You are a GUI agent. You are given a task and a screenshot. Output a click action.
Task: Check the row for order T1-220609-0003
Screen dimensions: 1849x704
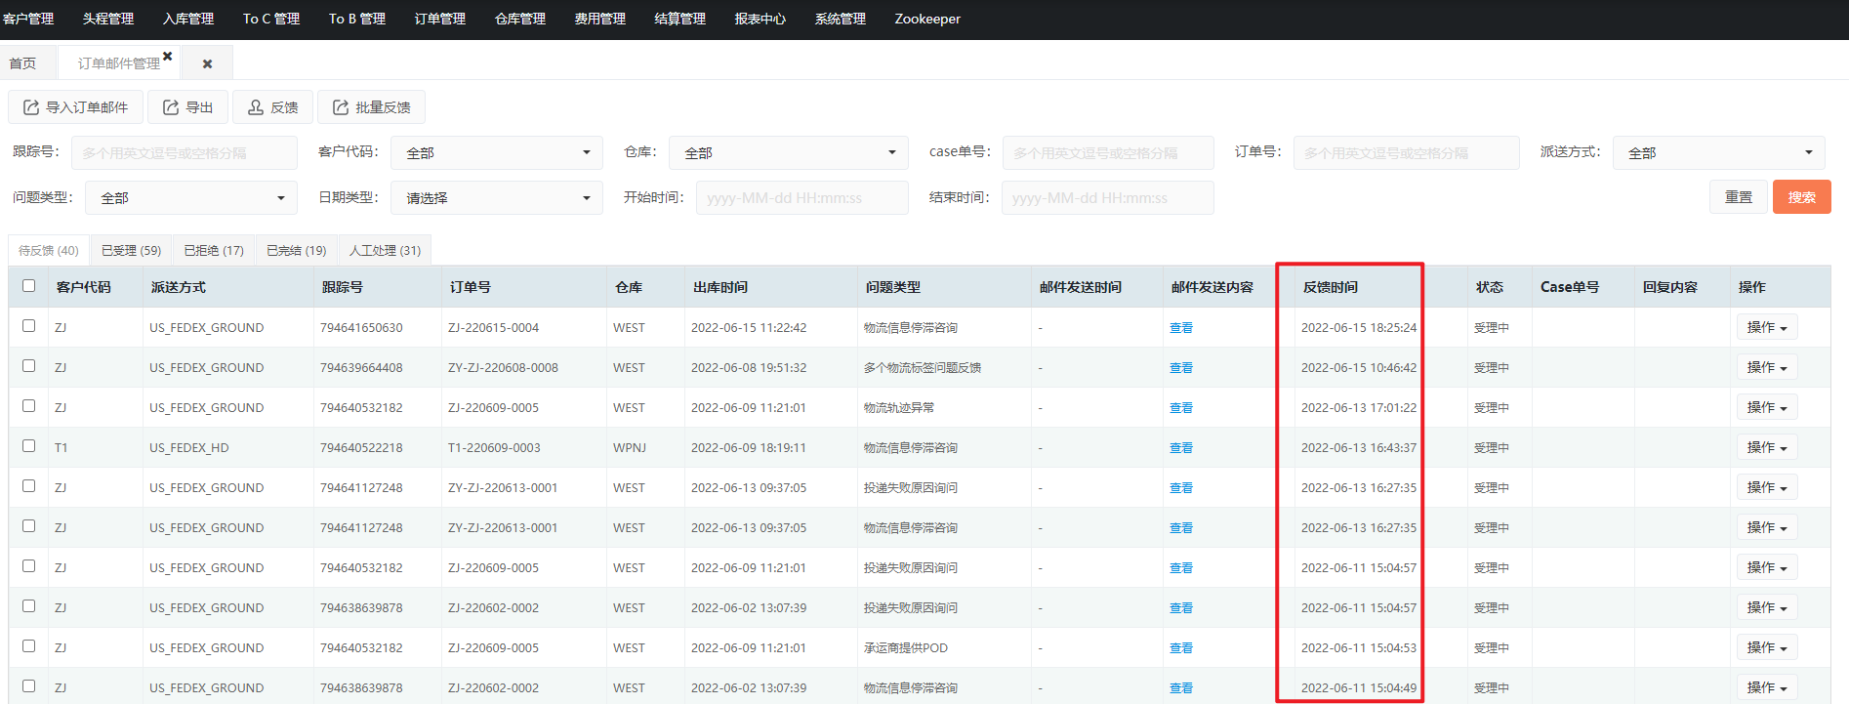tap(28, 446)
